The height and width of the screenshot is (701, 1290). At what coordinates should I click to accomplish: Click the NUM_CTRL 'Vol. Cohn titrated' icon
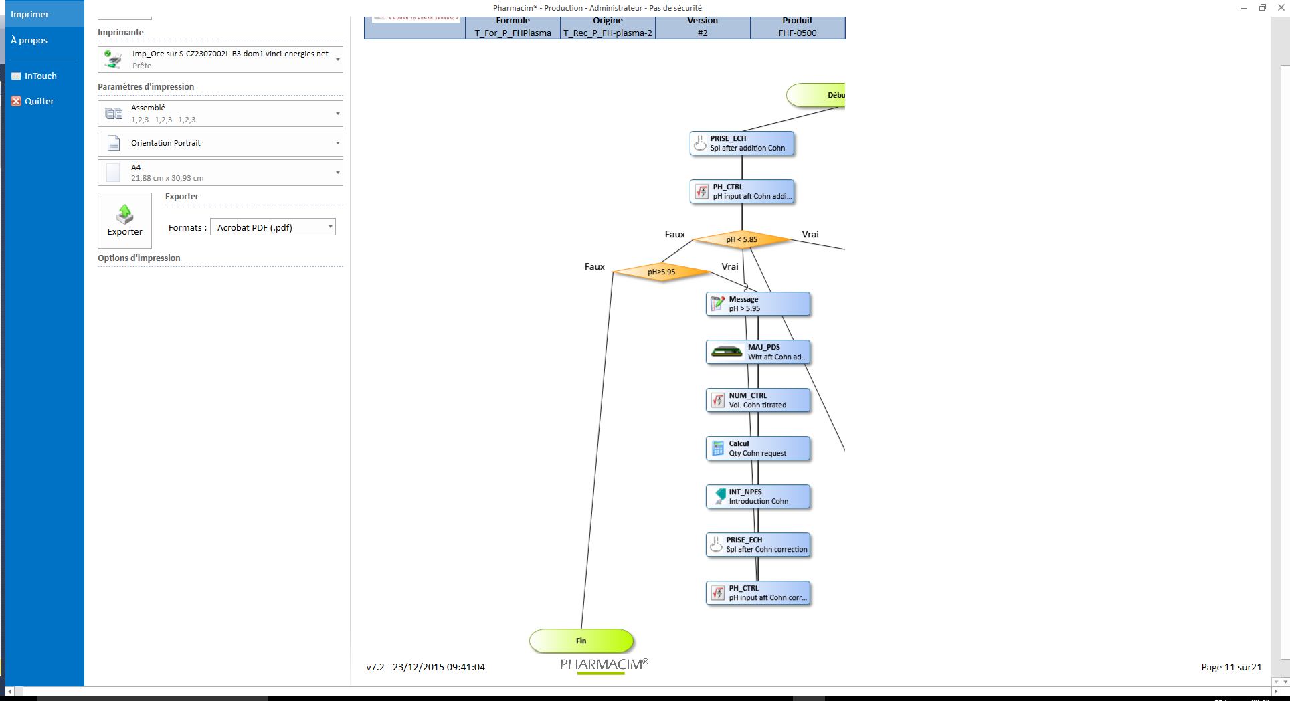717,400
